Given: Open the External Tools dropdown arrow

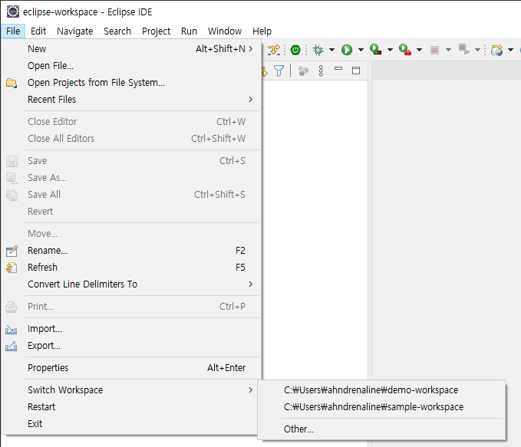Looking at the screenshot, I should (x=419, y=50).
